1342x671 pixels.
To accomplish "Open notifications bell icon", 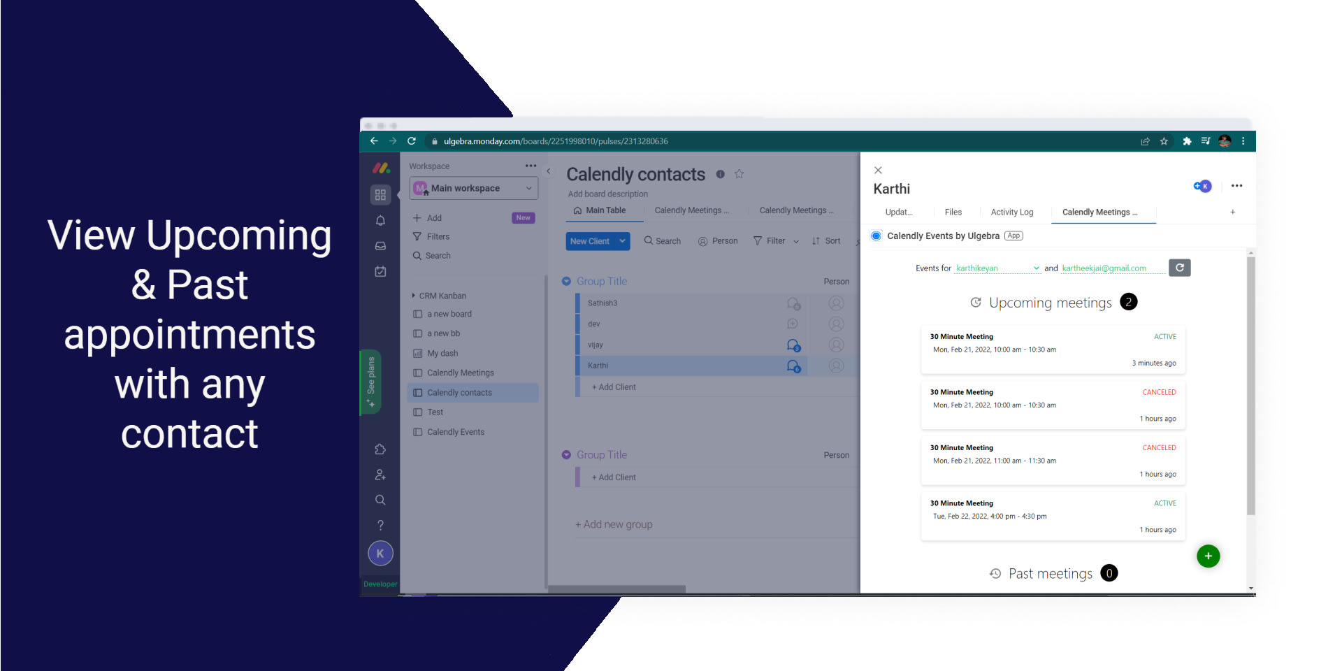I will (x=380, y=220).
